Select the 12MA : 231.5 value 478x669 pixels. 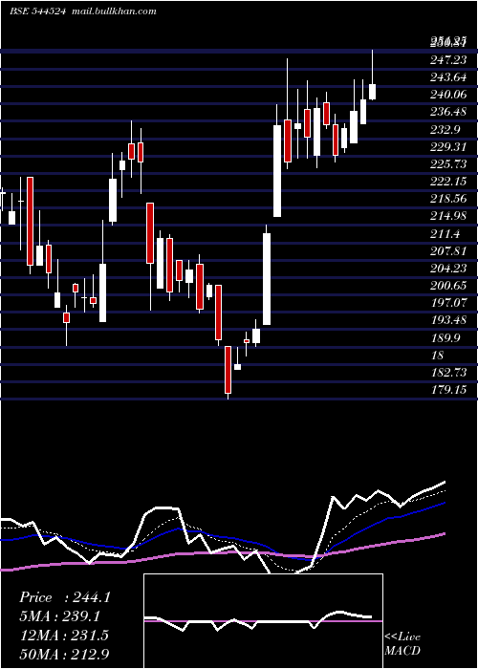[64, 636]
